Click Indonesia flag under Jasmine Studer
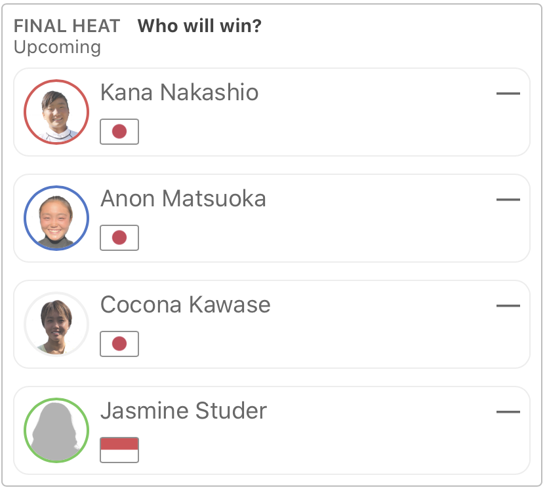 pyautogui.click(x=119, y=450)
